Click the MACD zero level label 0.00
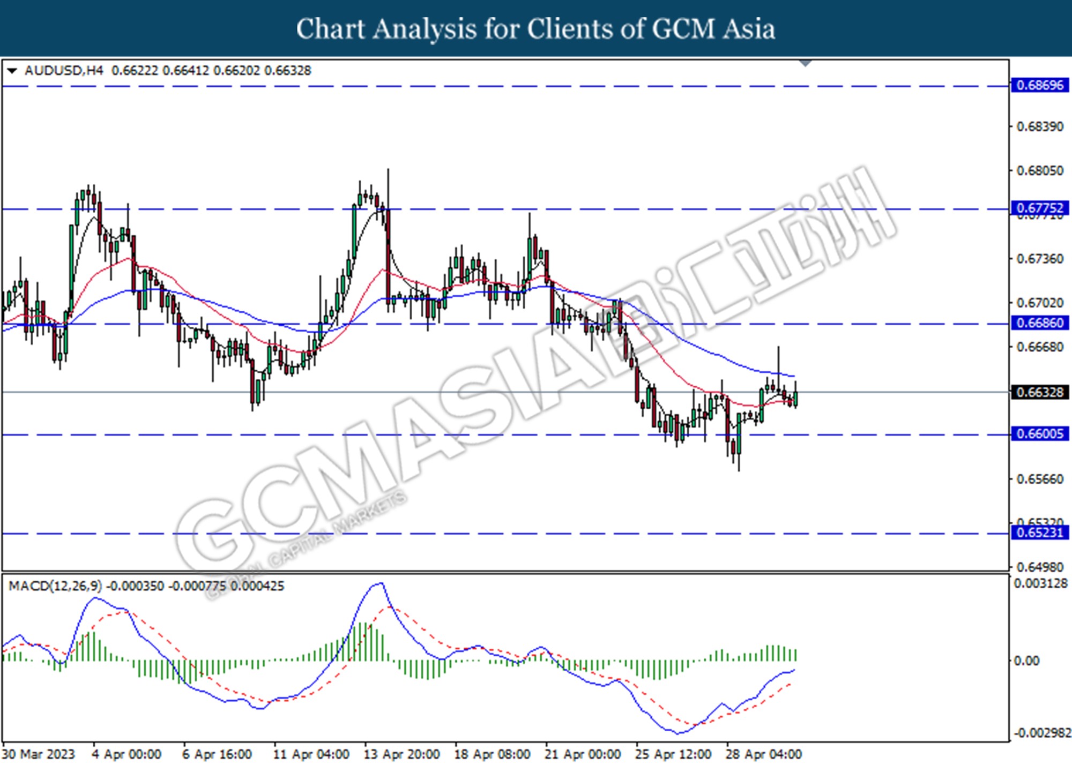The image size is (1072, 765). [x=1026, y=661]
